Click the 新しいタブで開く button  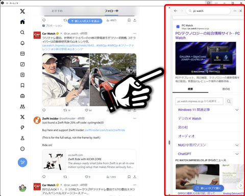pyautogui.click(x=208, y=188)
